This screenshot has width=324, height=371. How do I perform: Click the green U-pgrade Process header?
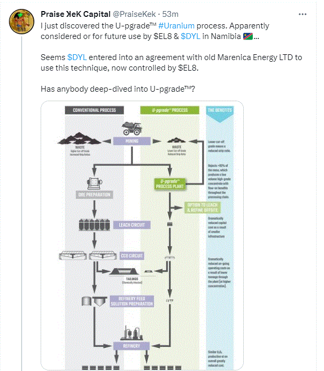pyautogui.click(x=169, y=110)
